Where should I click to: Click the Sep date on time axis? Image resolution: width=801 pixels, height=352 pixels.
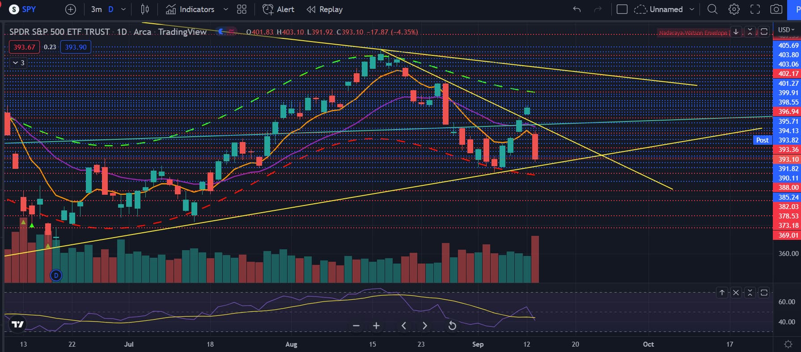(x=478, y=344)
